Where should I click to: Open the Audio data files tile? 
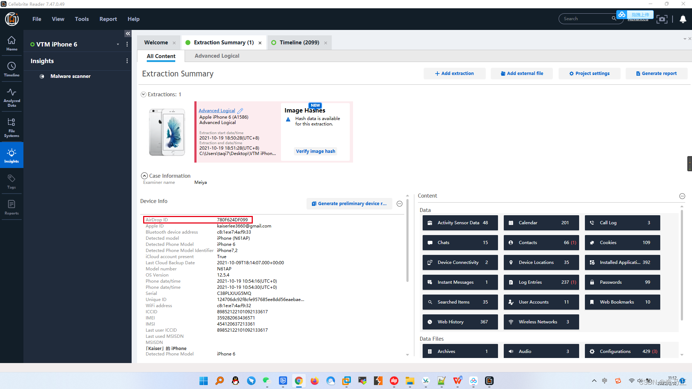tap(541, 351)
